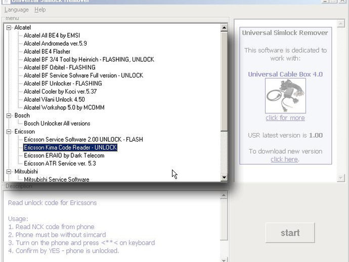Click the Bosch group label

(x=22, y=115)
